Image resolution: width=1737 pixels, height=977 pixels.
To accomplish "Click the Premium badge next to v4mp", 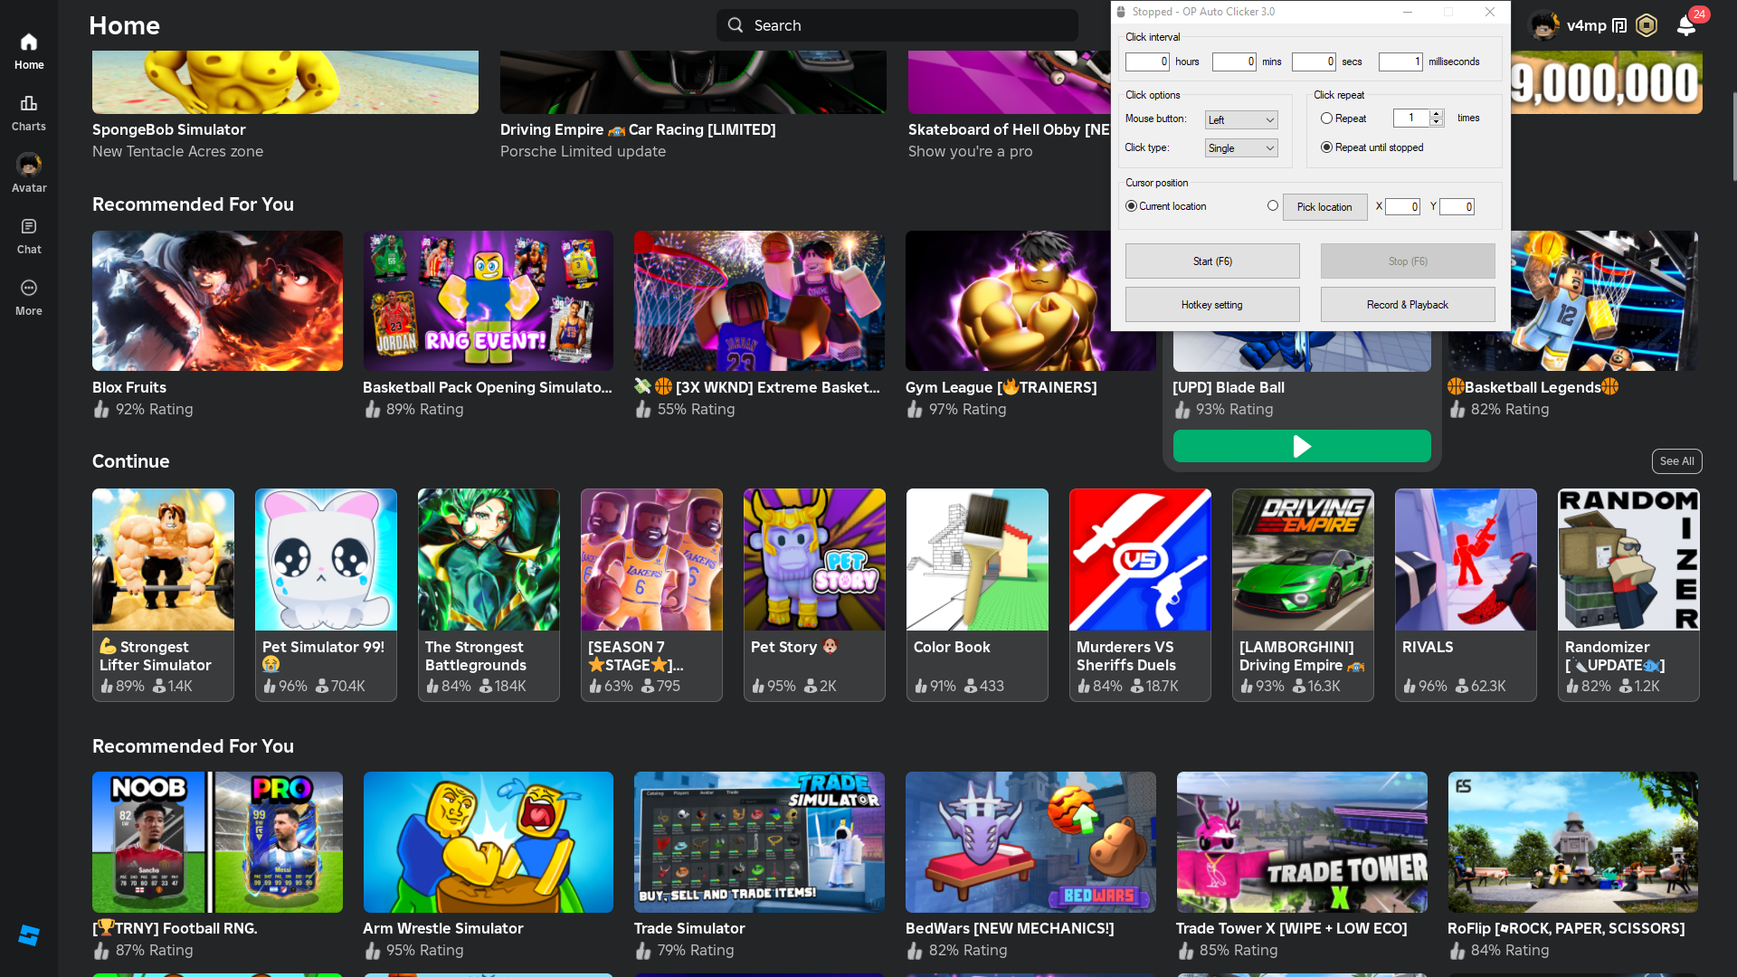I will click(x=1619, y=25).
